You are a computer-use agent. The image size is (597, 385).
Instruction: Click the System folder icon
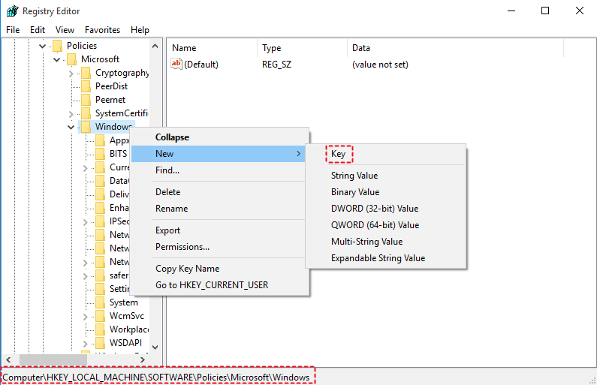100,302
